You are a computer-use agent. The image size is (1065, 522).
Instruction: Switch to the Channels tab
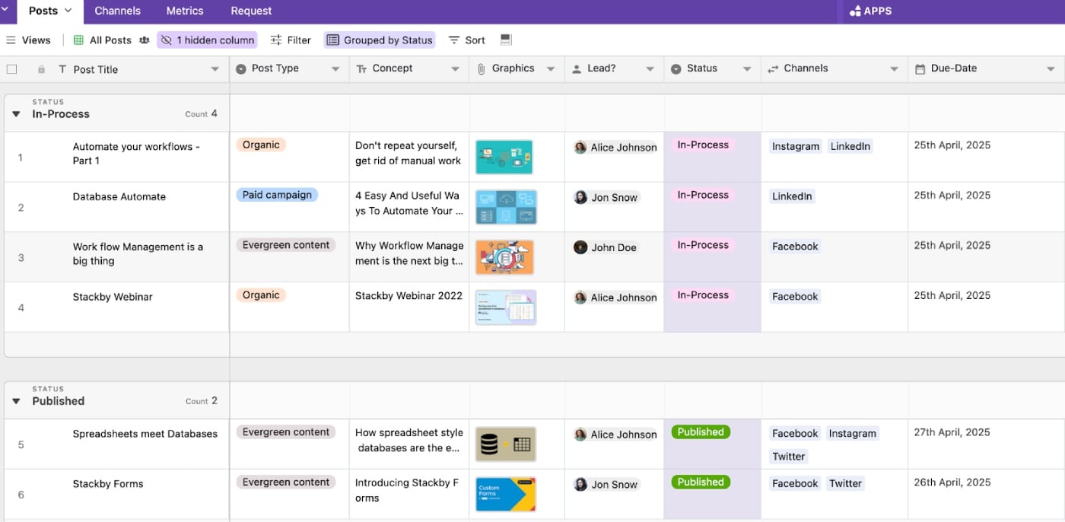117,11
